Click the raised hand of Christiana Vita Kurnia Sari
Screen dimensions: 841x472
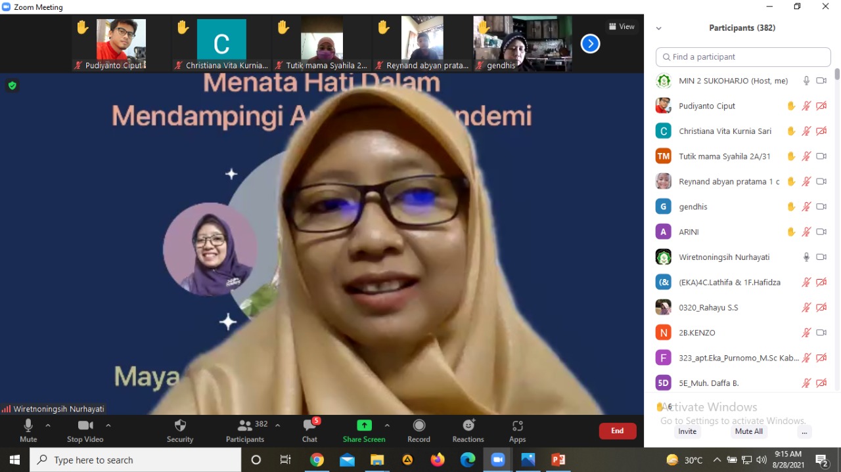coord(791,131)
